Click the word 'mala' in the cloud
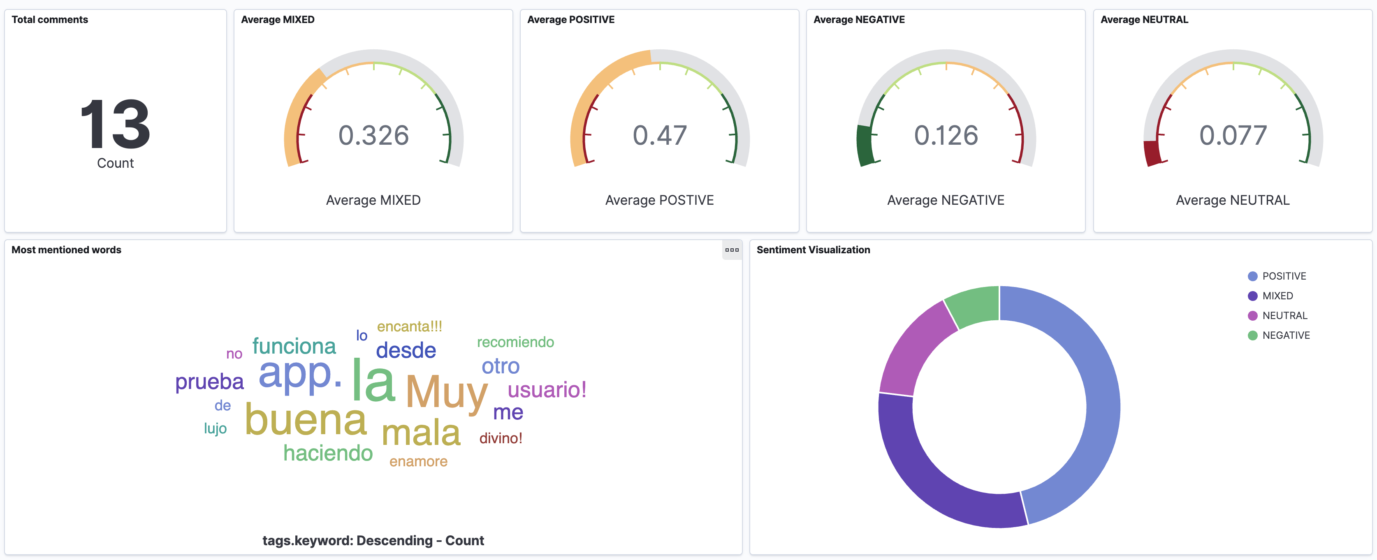 421,433
